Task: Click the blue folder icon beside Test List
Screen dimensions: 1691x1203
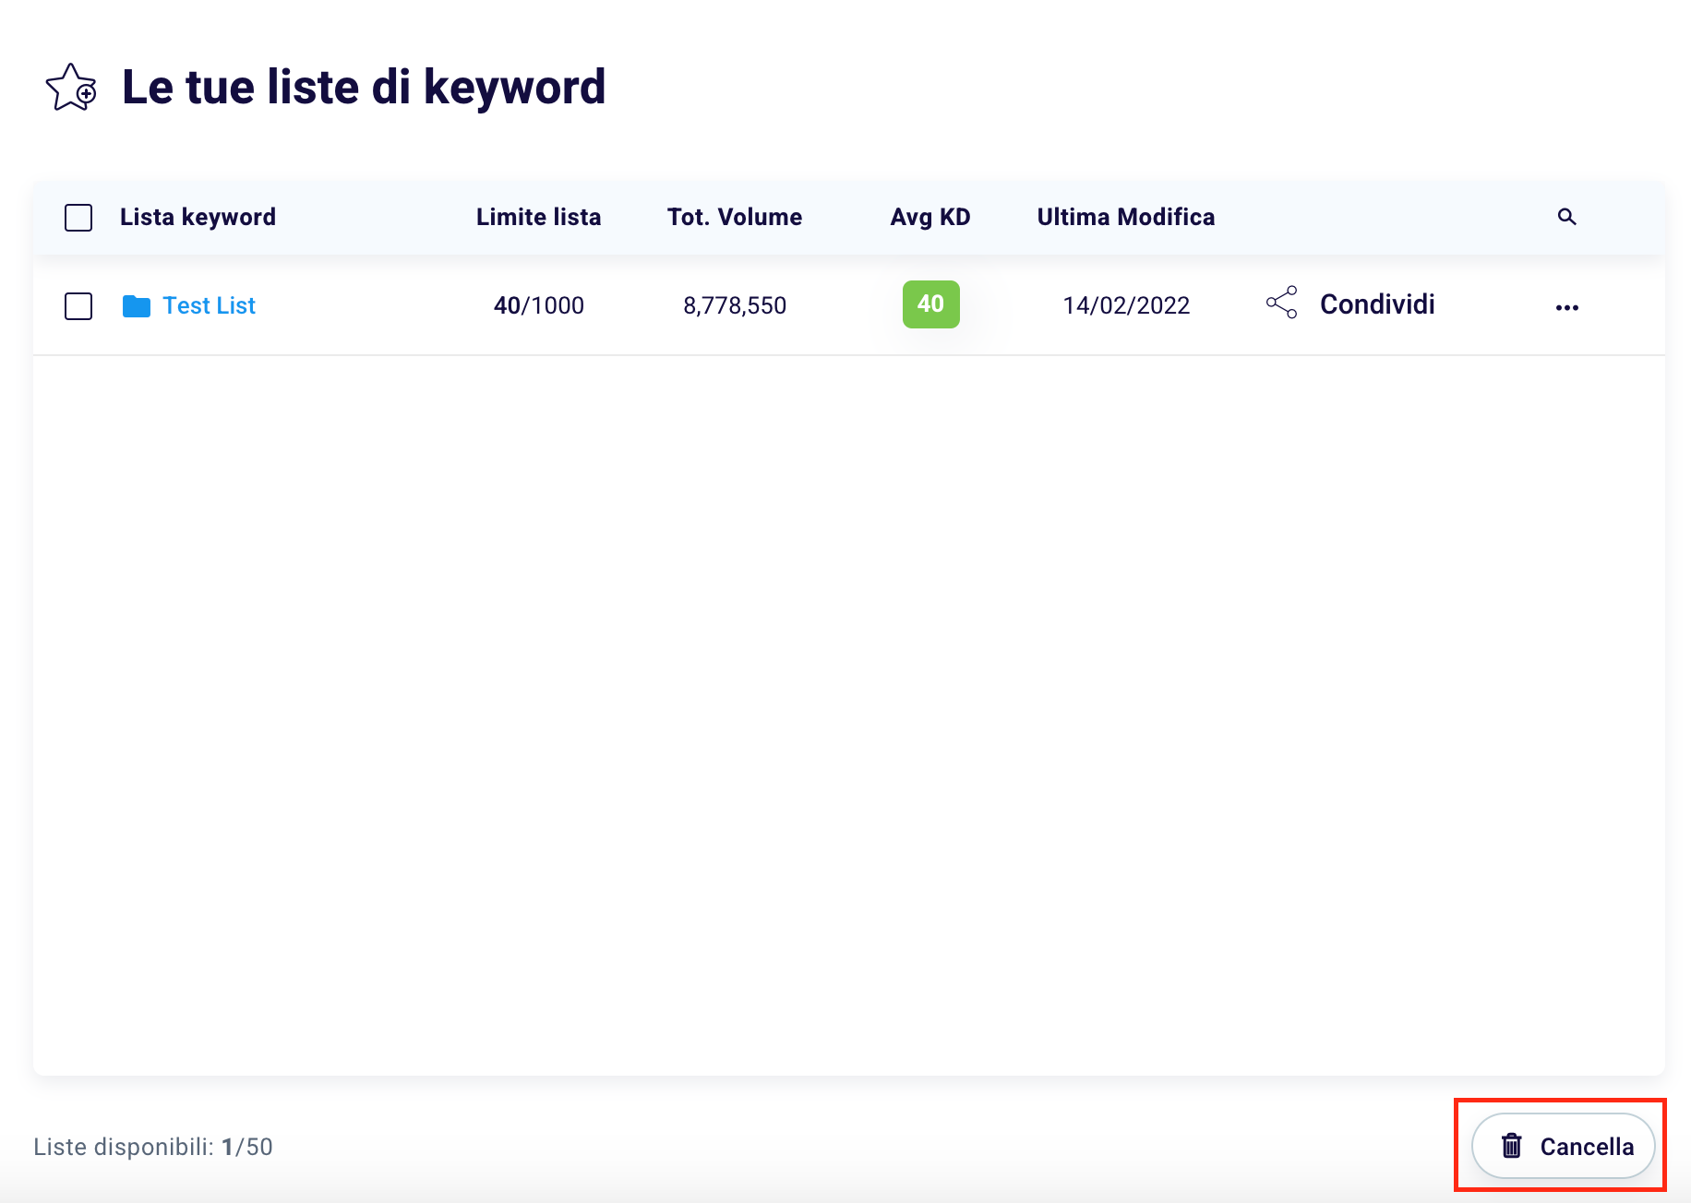Action: coord(137,306)
